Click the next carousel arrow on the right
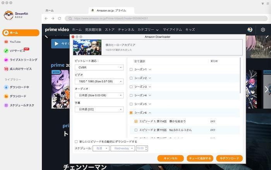This screenshot has height=170, width=271. 266,89
